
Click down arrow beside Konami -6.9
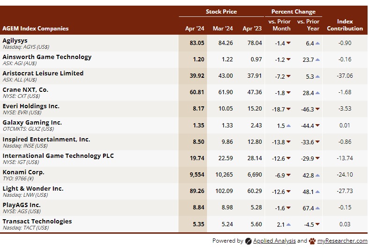point(288,175)
